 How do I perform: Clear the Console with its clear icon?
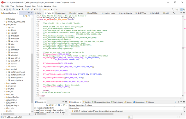coord(47,105)
